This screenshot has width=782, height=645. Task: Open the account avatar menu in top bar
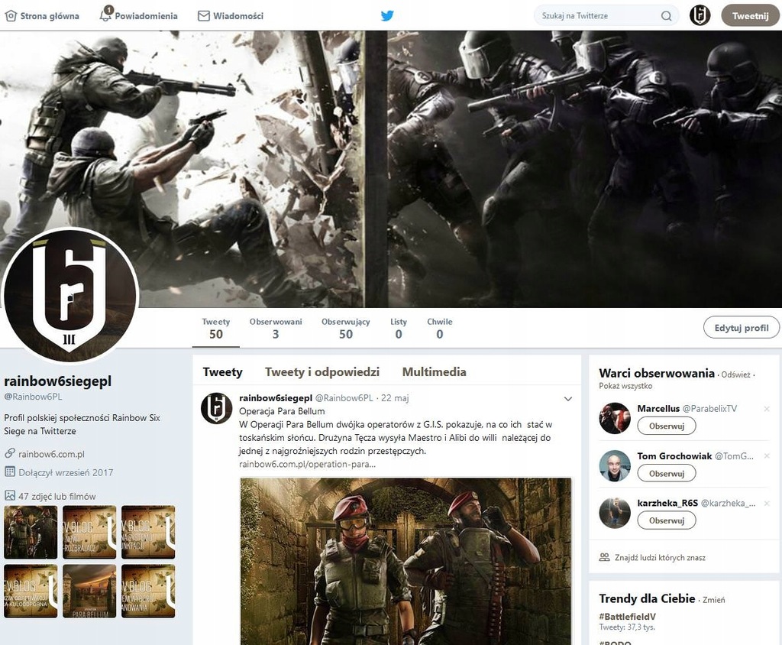point(700,15)
